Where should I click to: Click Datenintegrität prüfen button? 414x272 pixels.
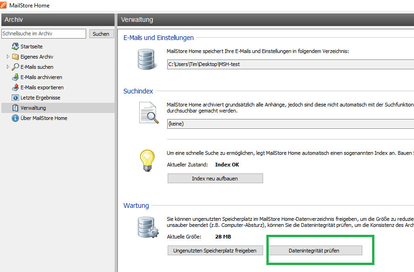tap(314, 251)
